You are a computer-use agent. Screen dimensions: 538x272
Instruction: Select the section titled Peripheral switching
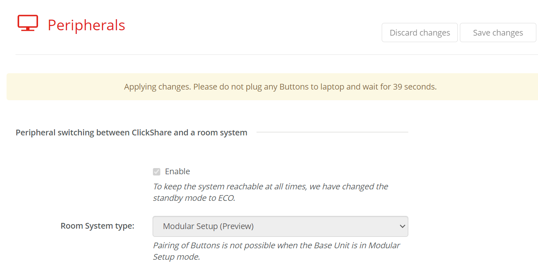pyautogui.click(x=131, y=132)
